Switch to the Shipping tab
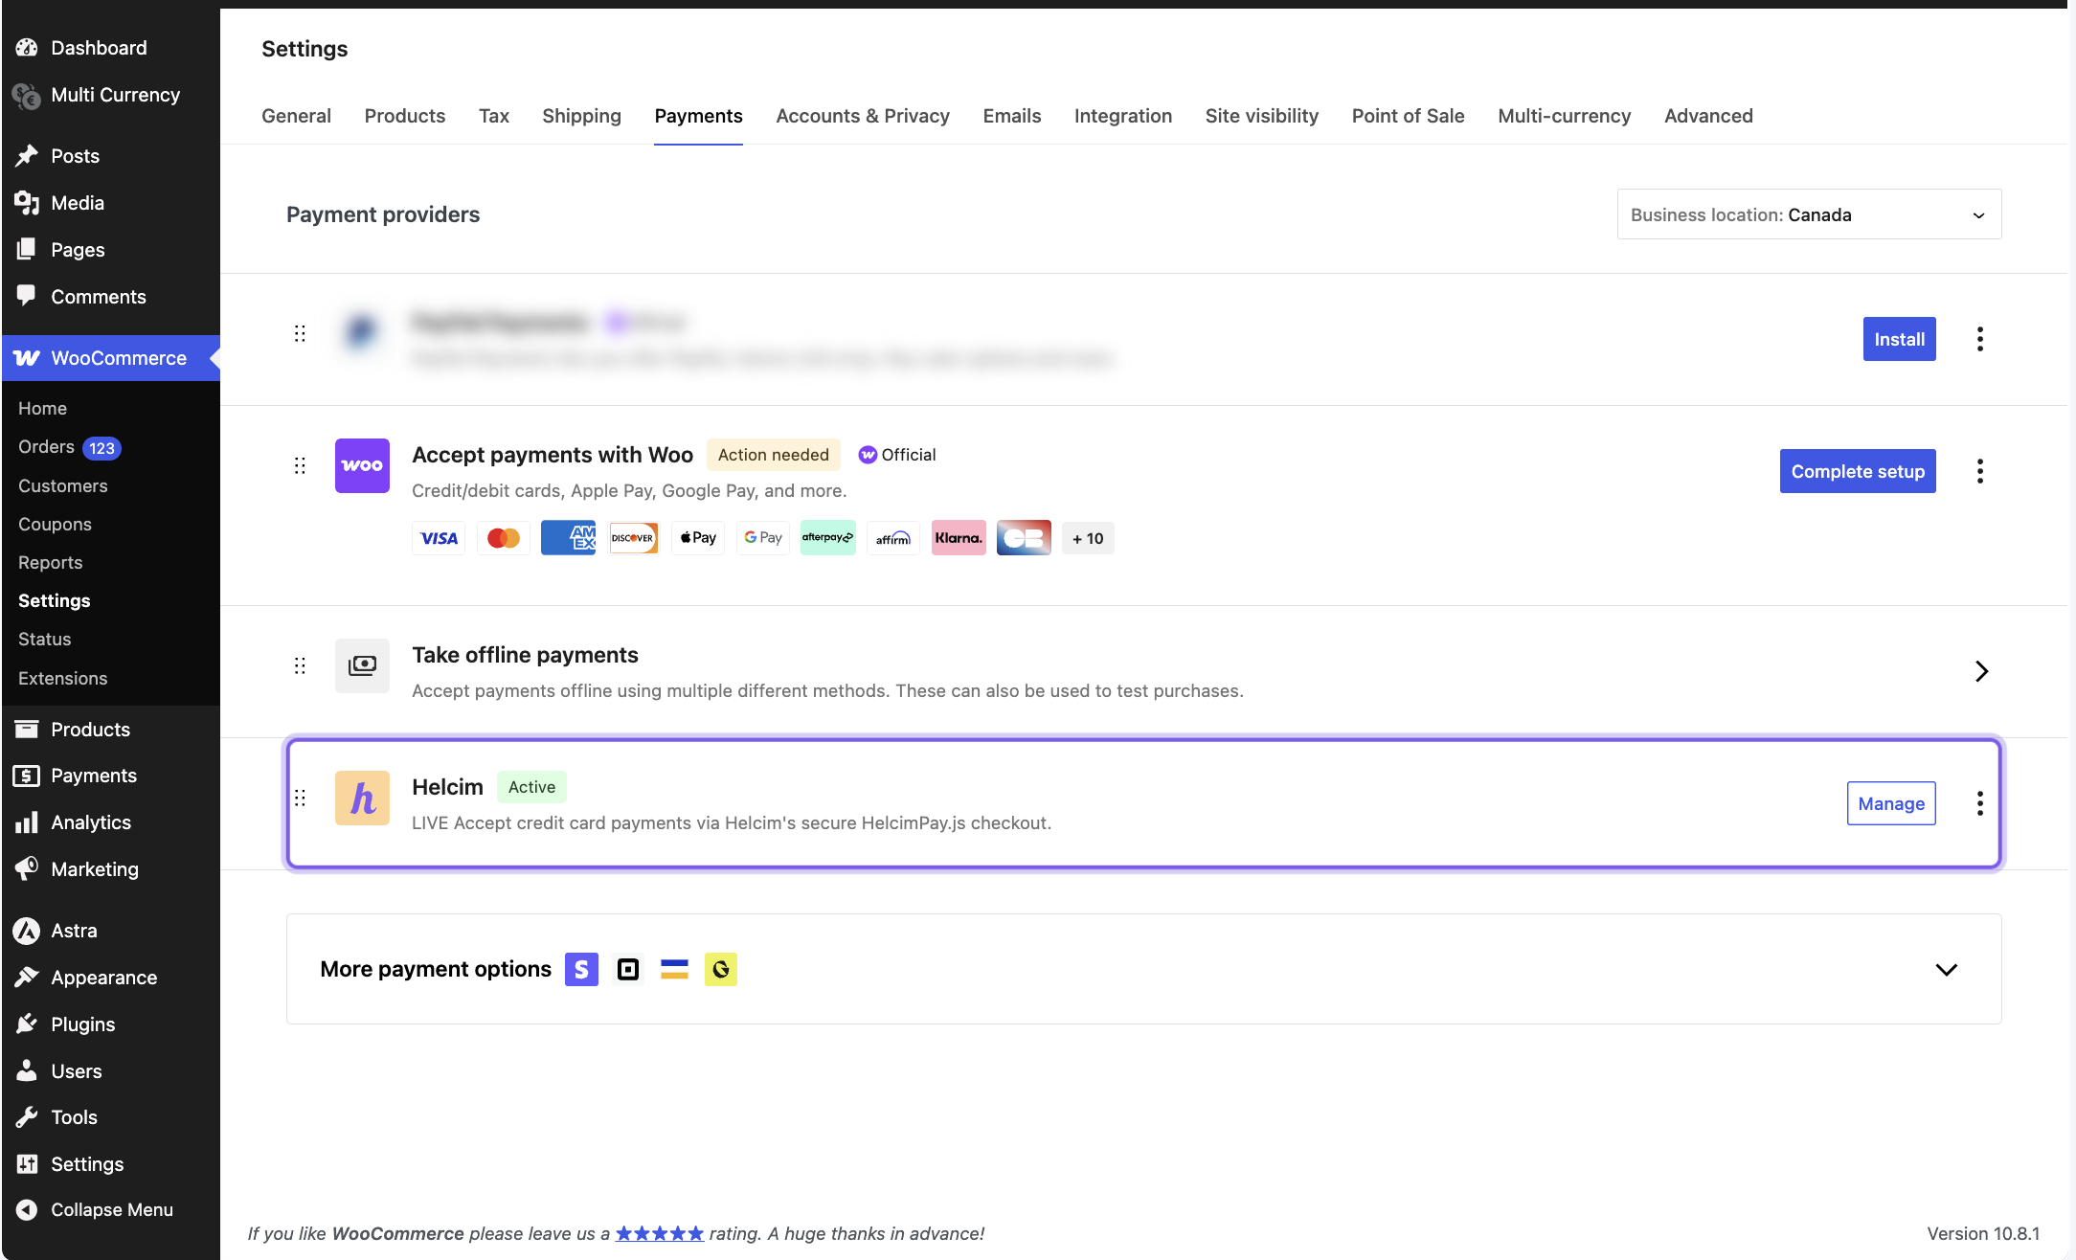Image resolution: width=2076 pixels, height=1260 pixels. pyautogui.click(x=581, y=116)
